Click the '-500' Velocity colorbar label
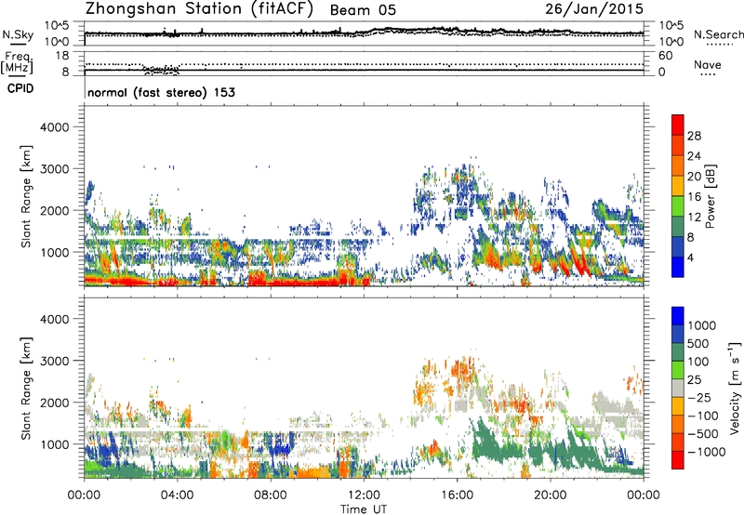The image size is (744, 515). 703,434
